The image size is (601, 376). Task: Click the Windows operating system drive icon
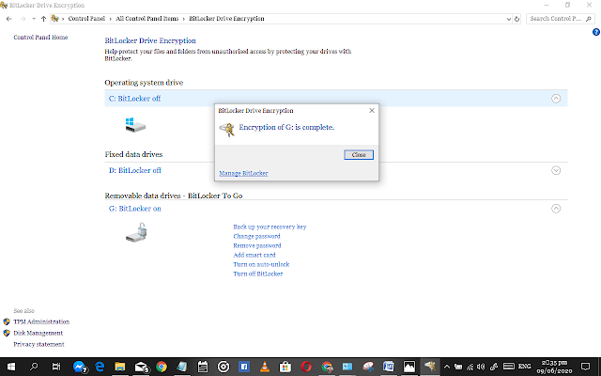pos(135,125)
